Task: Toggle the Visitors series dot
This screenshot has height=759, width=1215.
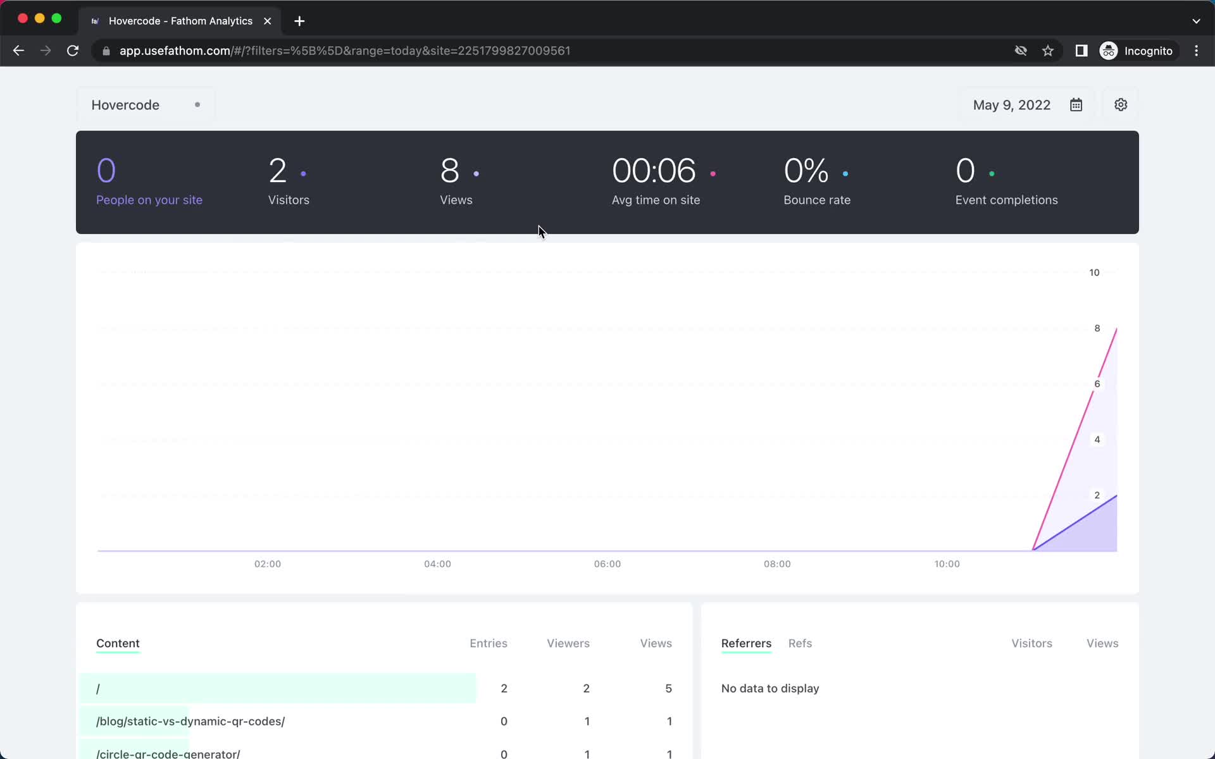Action: click(x=303, y=173)
